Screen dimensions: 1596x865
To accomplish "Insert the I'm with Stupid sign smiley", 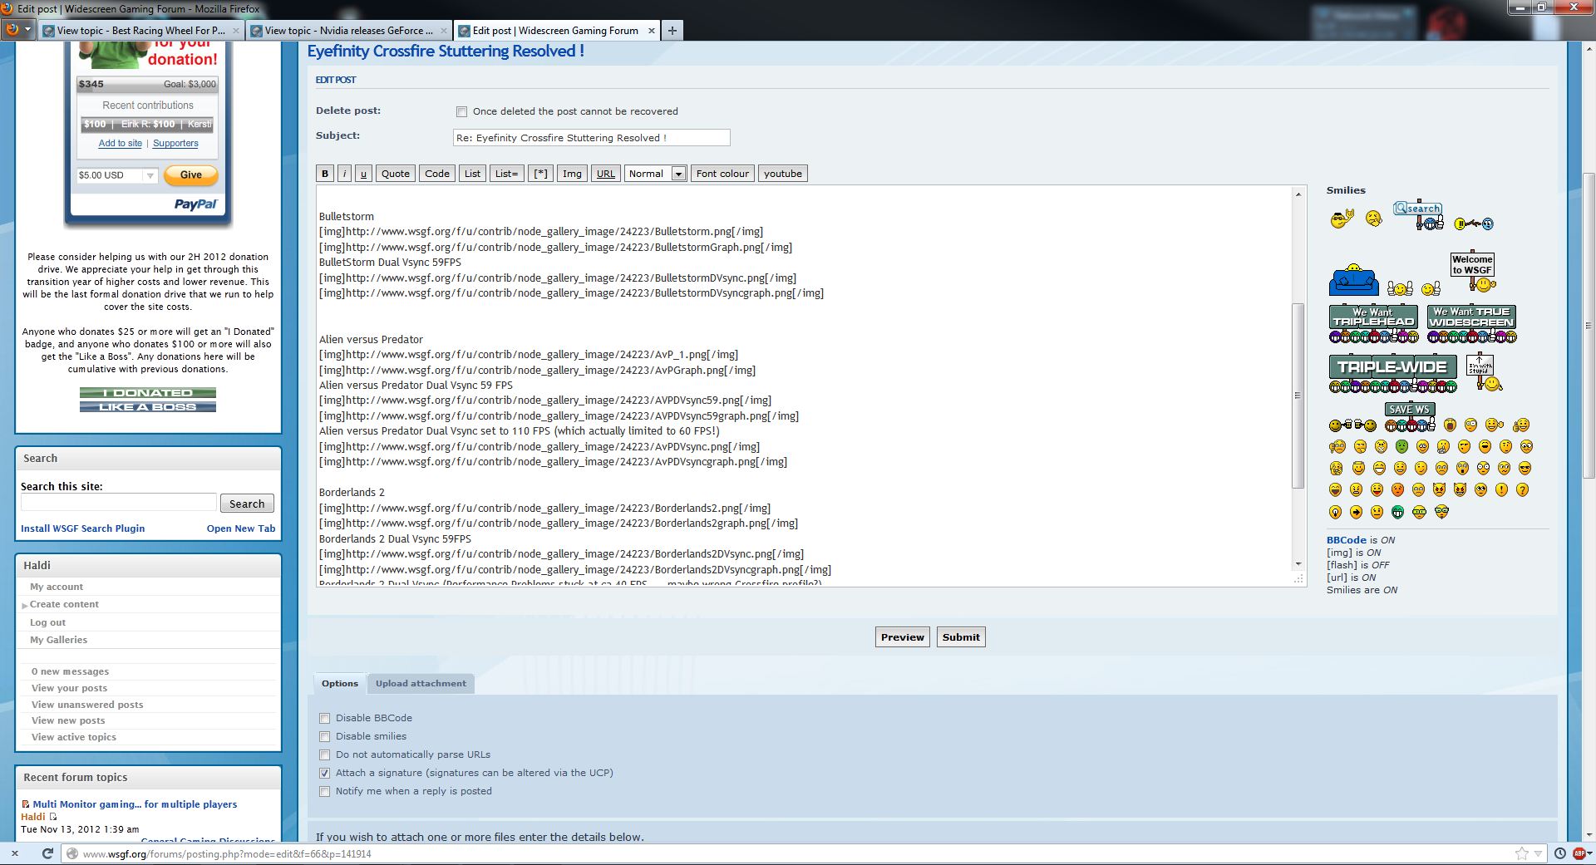I will 1484,372.
